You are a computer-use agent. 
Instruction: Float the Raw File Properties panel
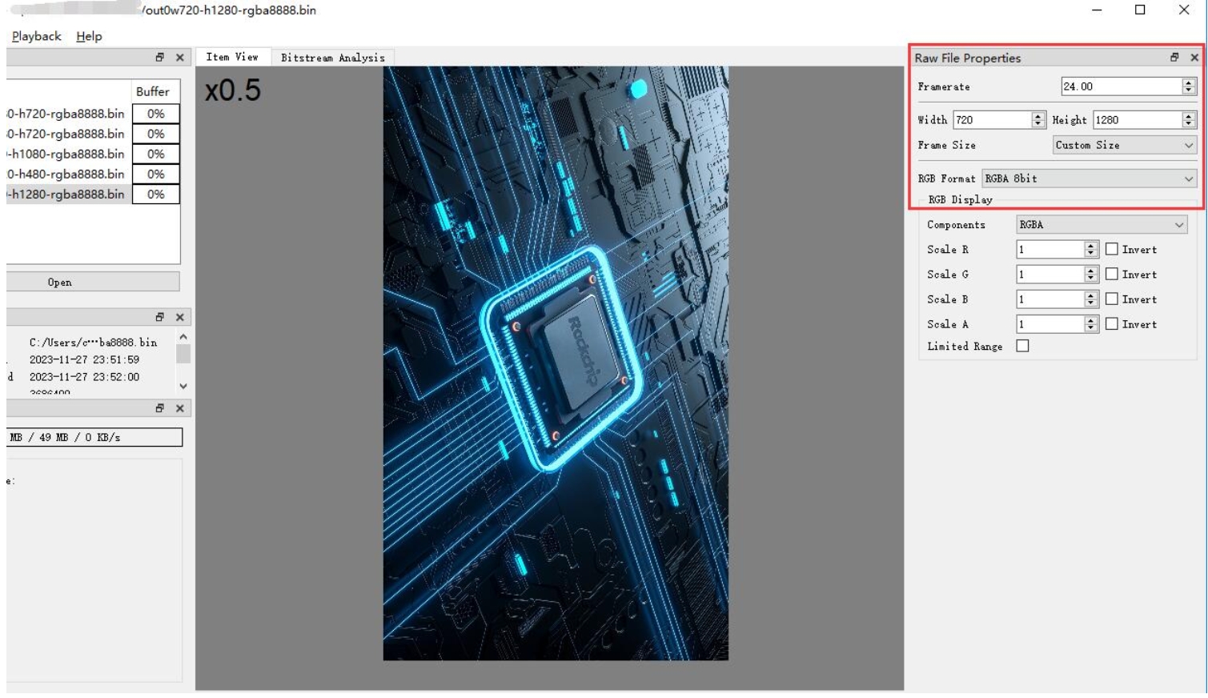pyautogui.click(x=1174, y=58)
